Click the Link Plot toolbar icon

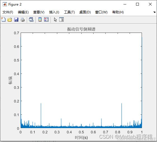pos(31,19)
